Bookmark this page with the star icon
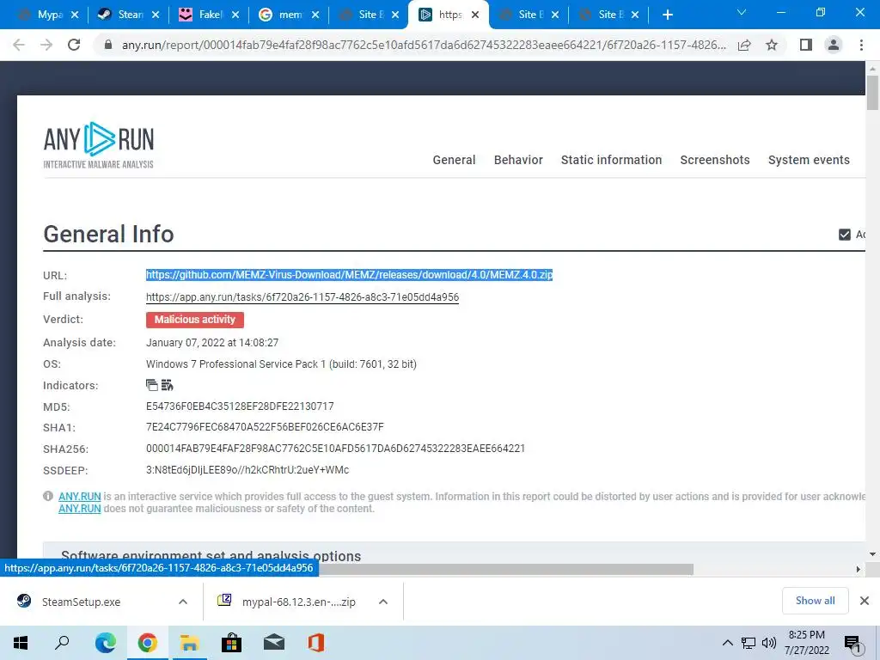 coord(772,45)
